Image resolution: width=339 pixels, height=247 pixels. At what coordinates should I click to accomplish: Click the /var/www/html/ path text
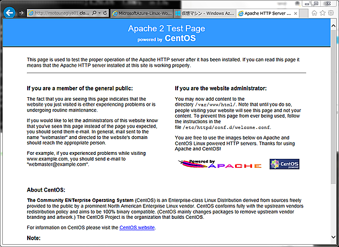tap(215, 105)
